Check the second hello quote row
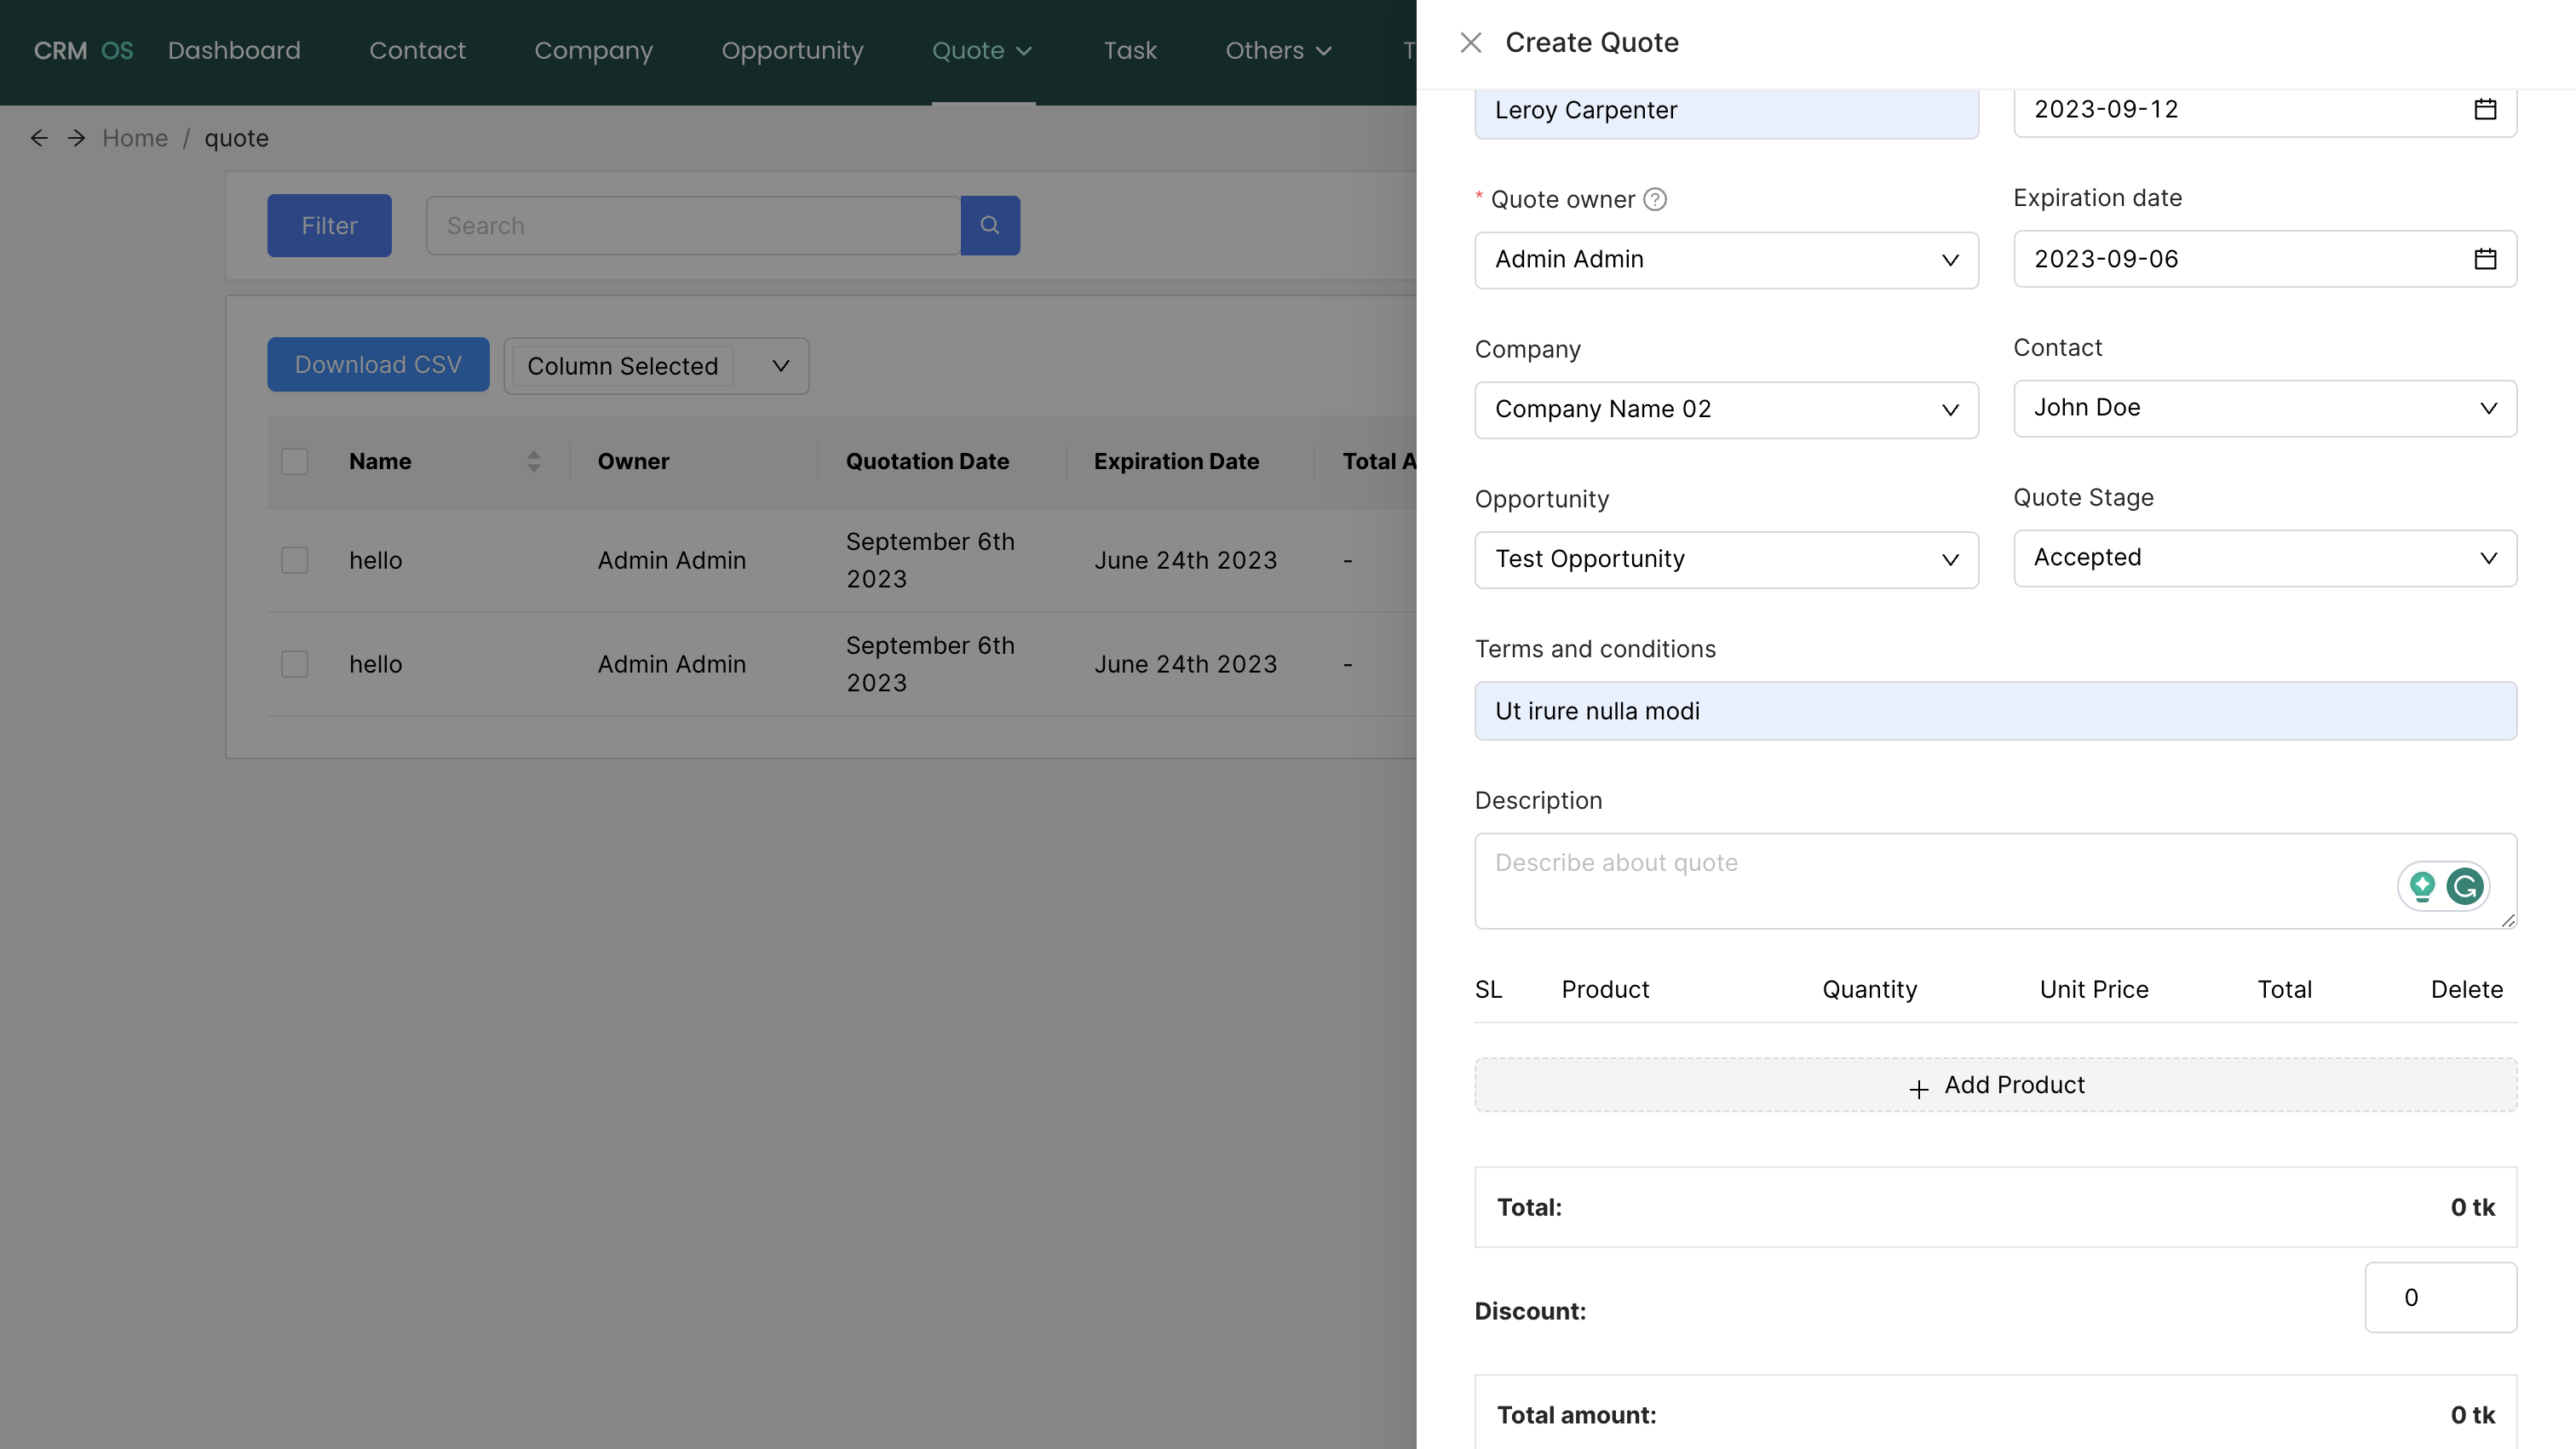Viewport: 2576px width, 1449px height. click(x=294, y=663)
